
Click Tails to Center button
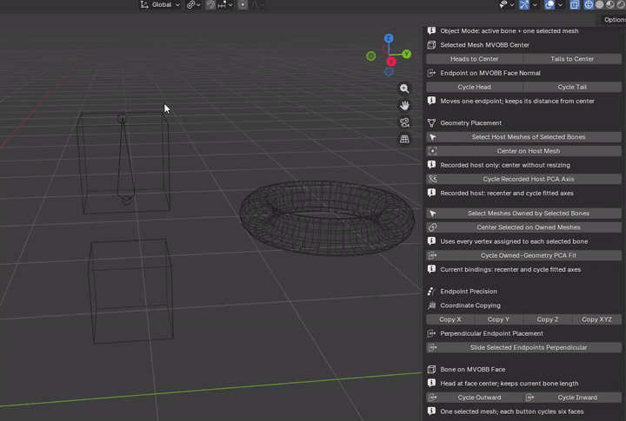[x=572, y=59]
